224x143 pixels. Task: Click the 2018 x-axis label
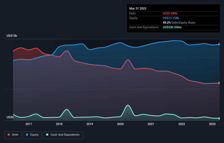coord(59,124)
